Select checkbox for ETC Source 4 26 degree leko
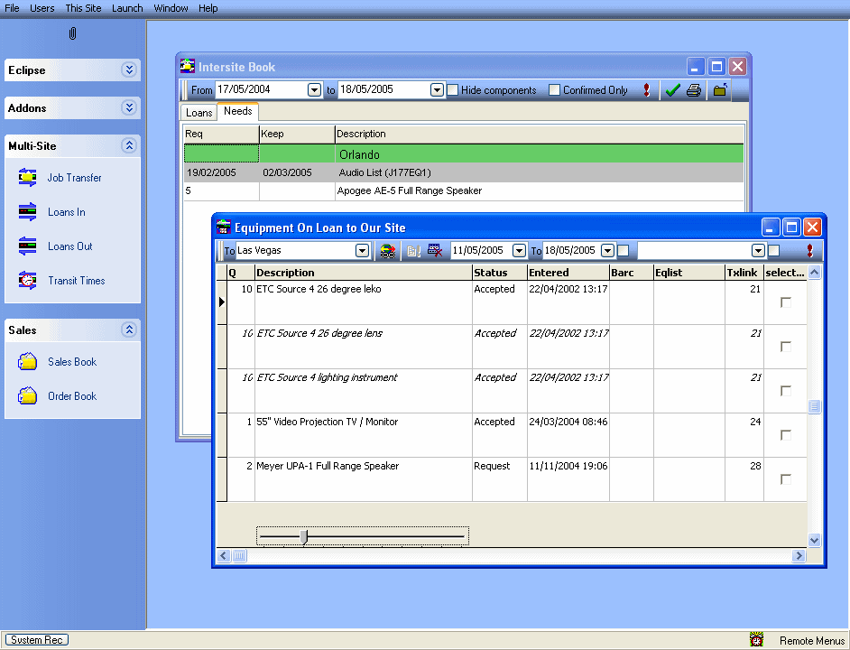The height and width of the screenshot is (650, 850). 786,302
